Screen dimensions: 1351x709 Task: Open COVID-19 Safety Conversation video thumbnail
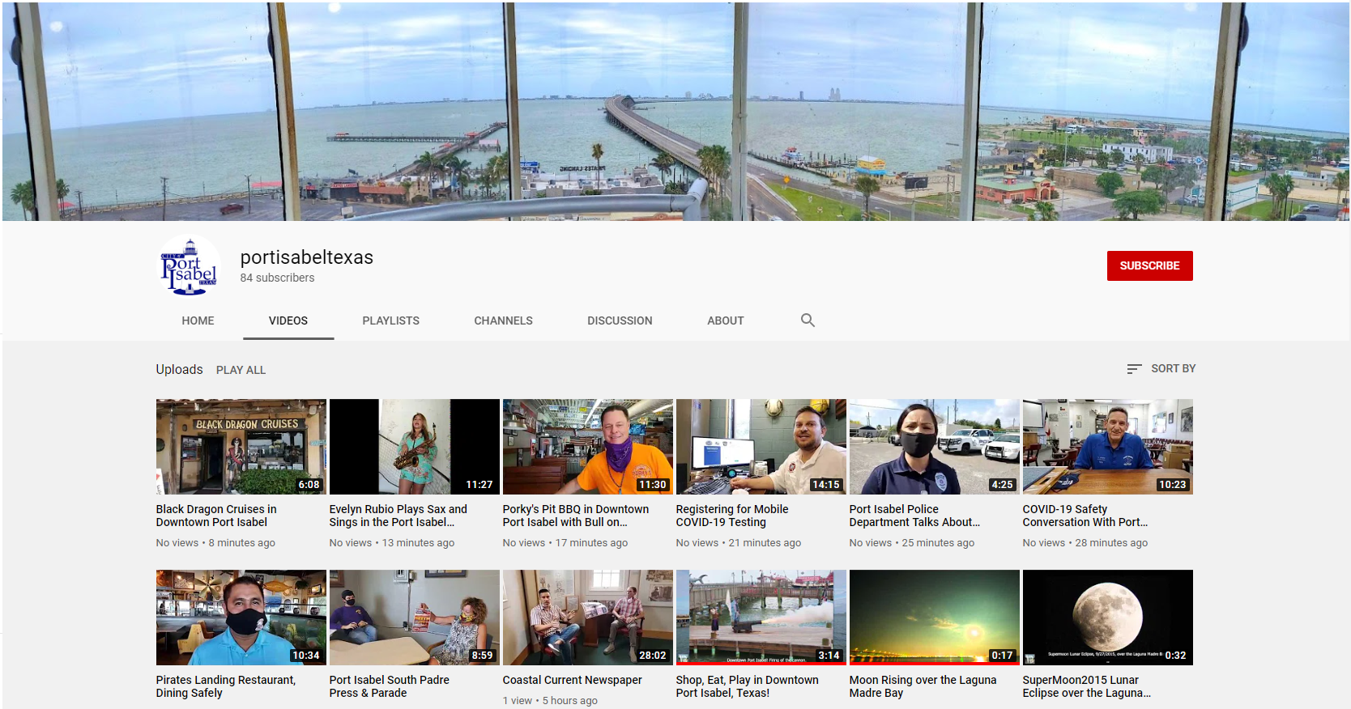coord(1107,446)
